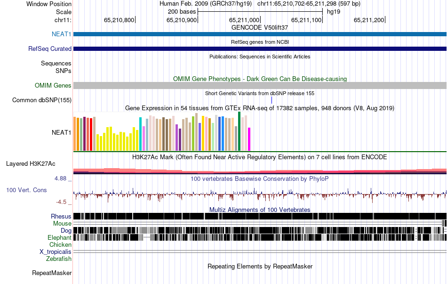Click the 100 Vert. Cons label

pos(26,190)
